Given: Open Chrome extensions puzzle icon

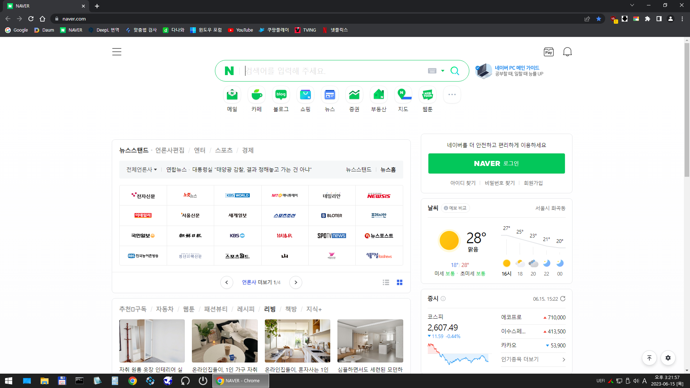Looking at the screenshot, I should pyautogui.click(x=648, y=19).
